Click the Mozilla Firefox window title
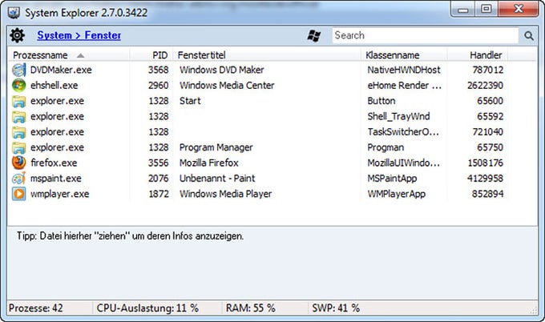The height and width of the screenshot is (322, 545). coord(209,163)
